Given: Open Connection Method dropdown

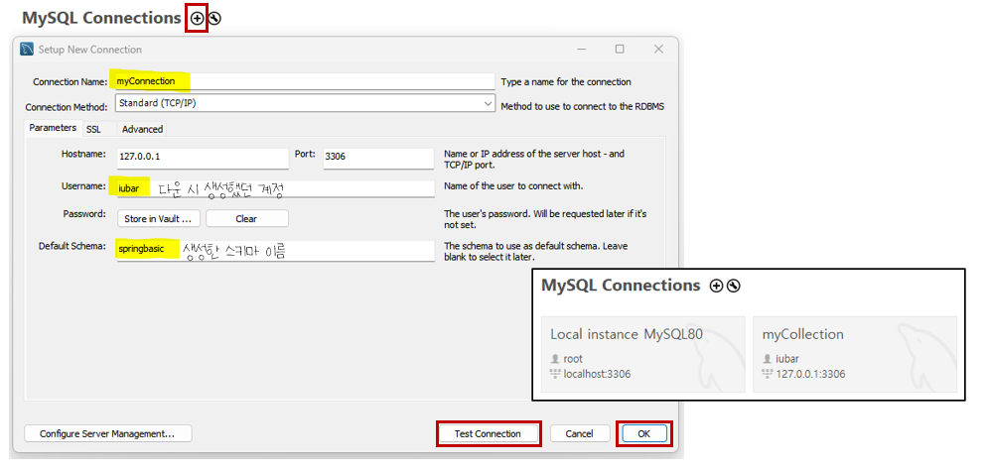Looking at the screenshot, I should coord(305,103).
